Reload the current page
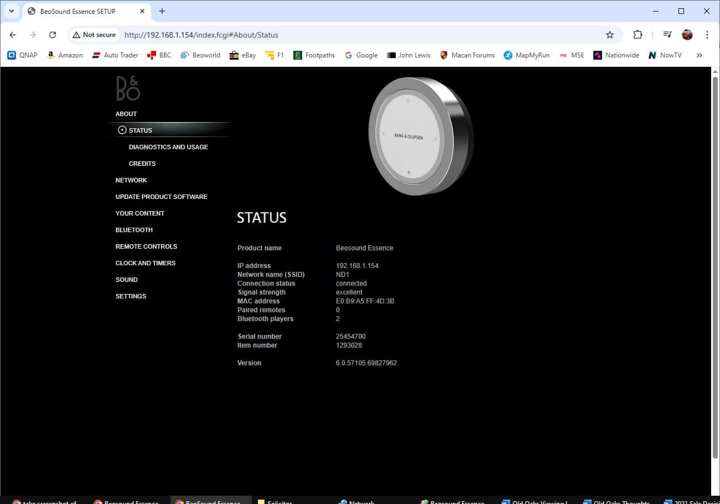 (x=53, y=35)
